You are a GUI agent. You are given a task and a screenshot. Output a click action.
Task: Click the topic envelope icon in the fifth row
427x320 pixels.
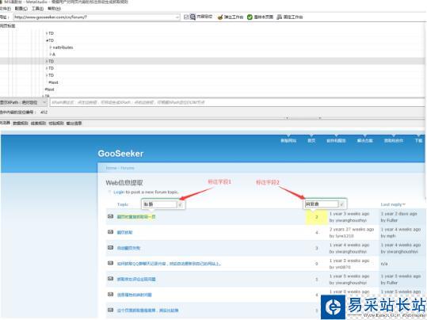[x=110, y=279]
